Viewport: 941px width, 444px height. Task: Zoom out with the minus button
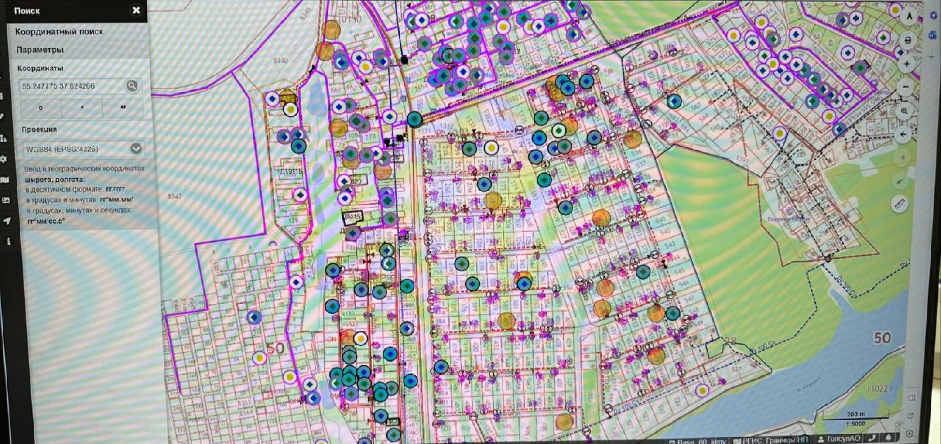[x=906, y=87]
